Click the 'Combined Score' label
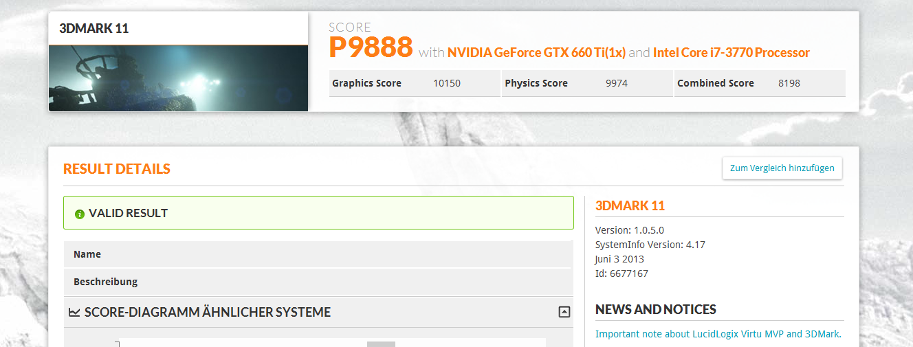This screenshot has width=913, height=347. click(x=716, y=83)
